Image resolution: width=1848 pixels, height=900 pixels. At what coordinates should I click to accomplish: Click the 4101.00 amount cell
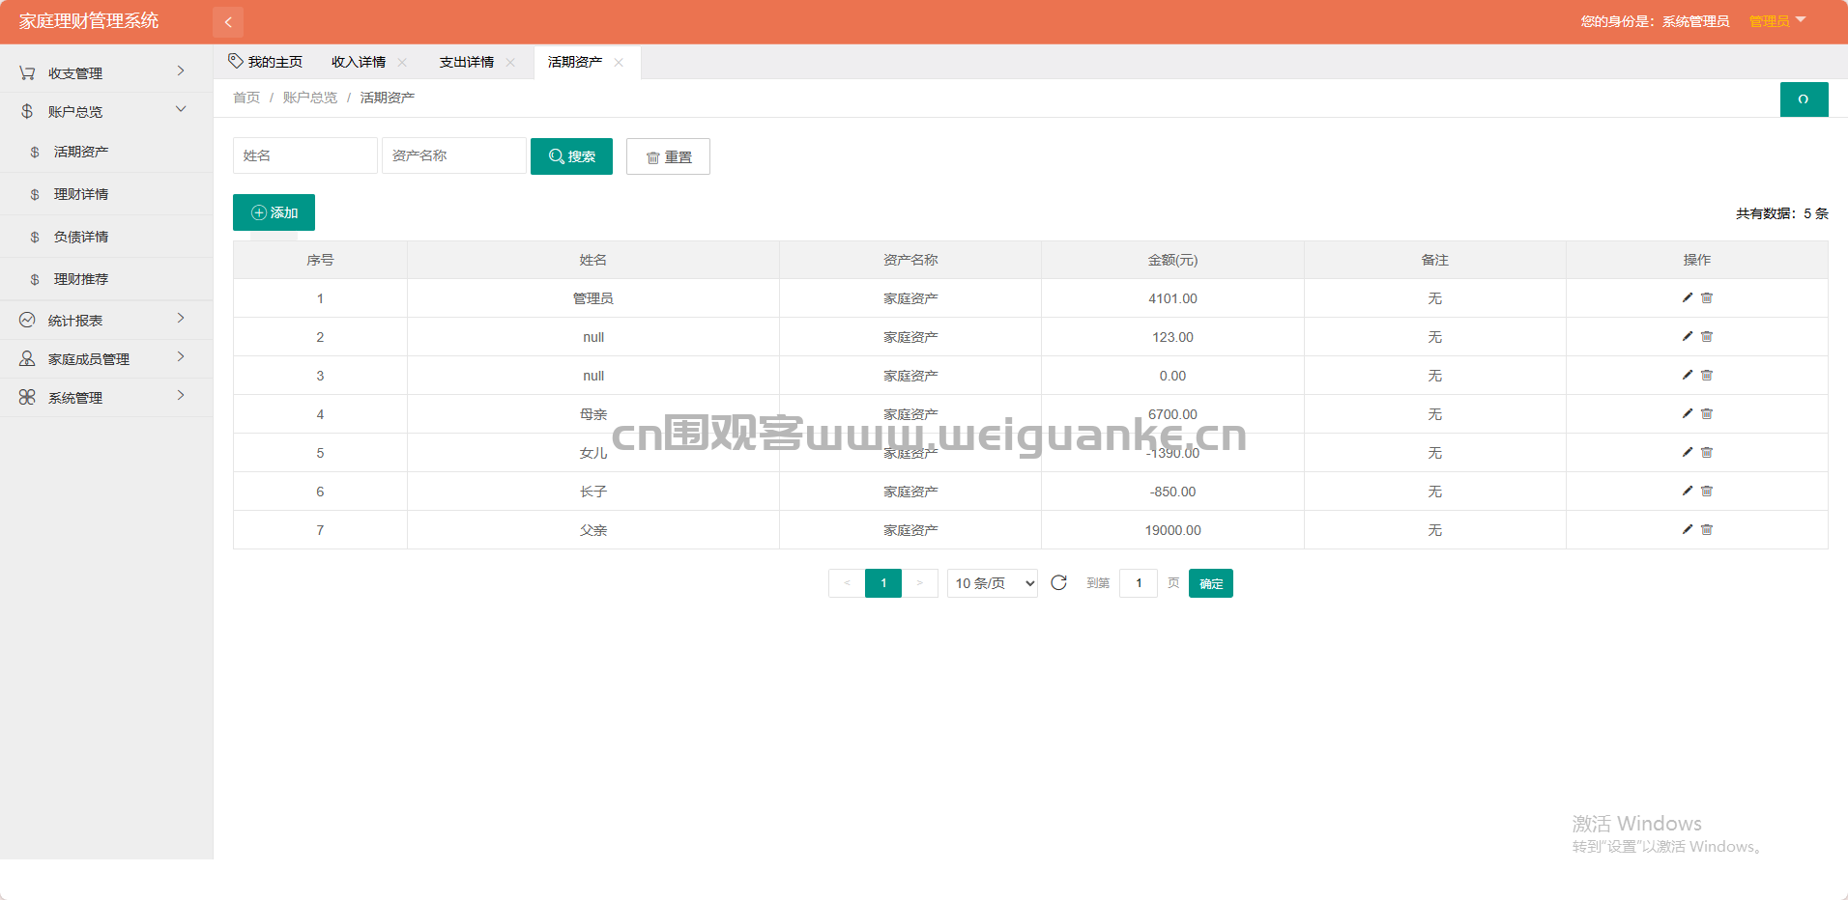coord(1172,298)
